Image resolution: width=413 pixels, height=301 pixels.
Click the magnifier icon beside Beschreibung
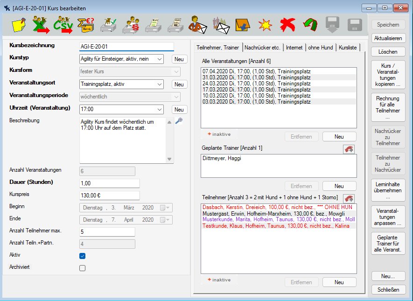point(178,121)
